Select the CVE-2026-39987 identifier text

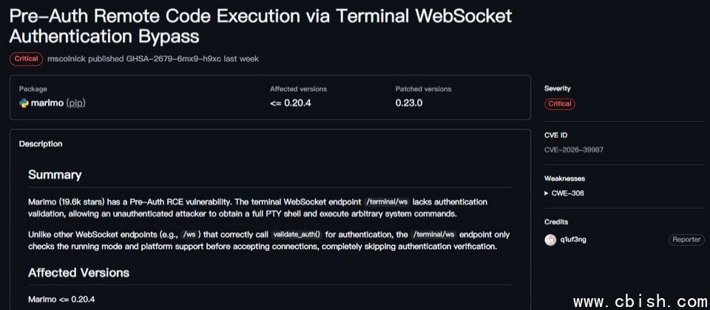coord(574,150)
